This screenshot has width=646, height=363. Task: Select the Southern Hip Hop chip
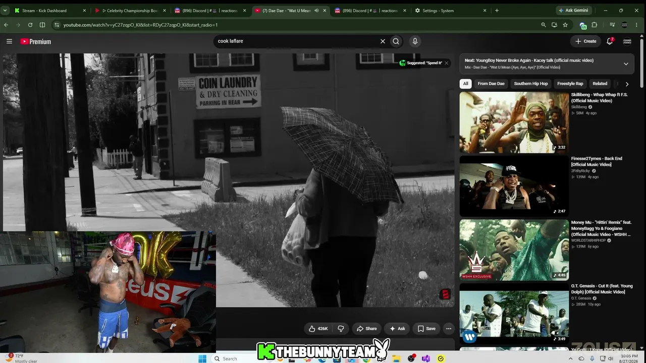(x=531, y=84)
